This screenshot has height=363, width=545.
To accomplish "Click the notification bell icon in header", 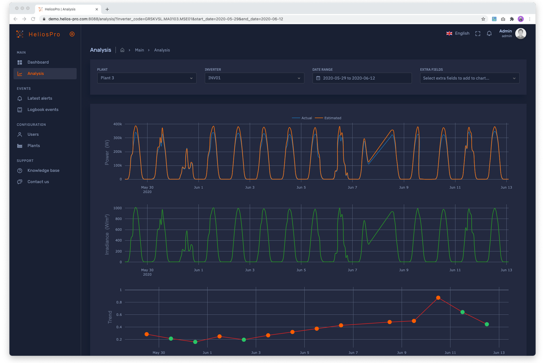I will [x=489, y=33].
